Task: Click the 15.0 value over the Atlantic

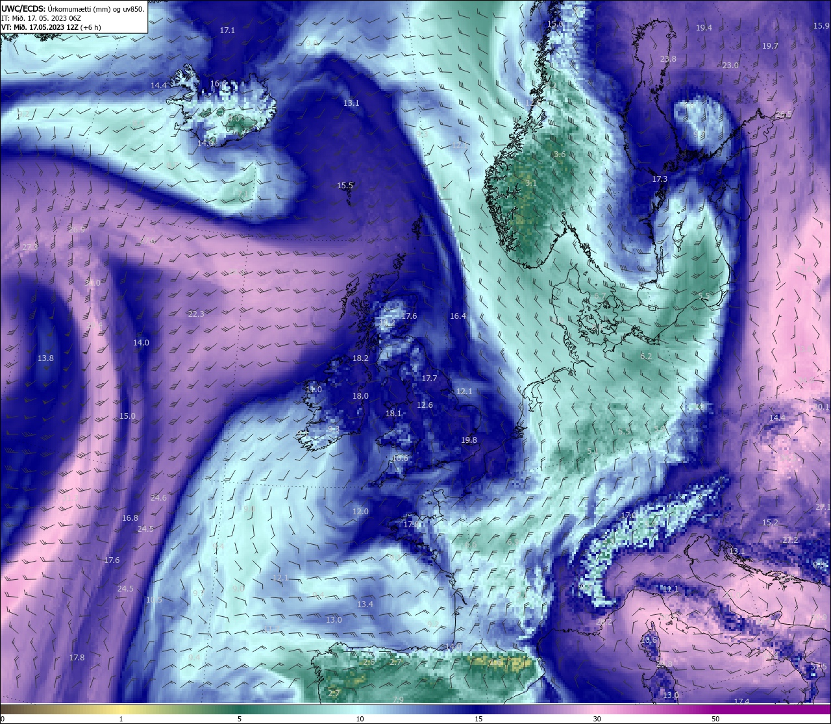Action: coord(127,416)
